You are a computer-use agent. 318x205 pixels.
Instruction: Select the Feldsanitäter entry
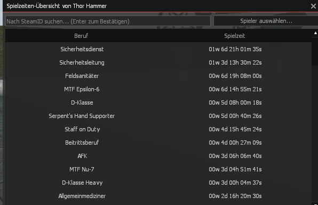tap(158, 76)
